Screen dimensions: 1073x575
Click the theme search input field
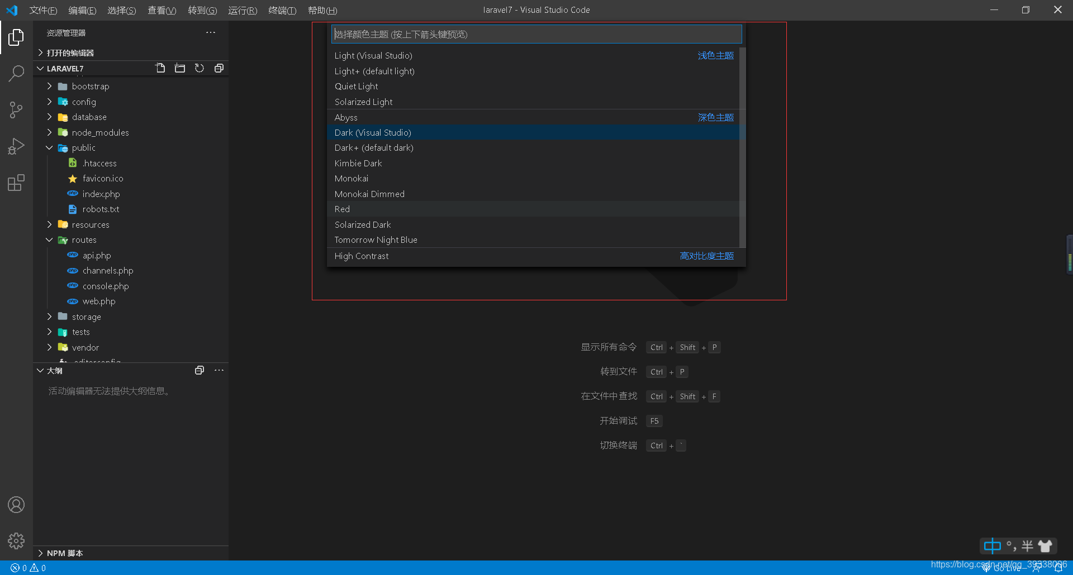click(x=536, y=34)
